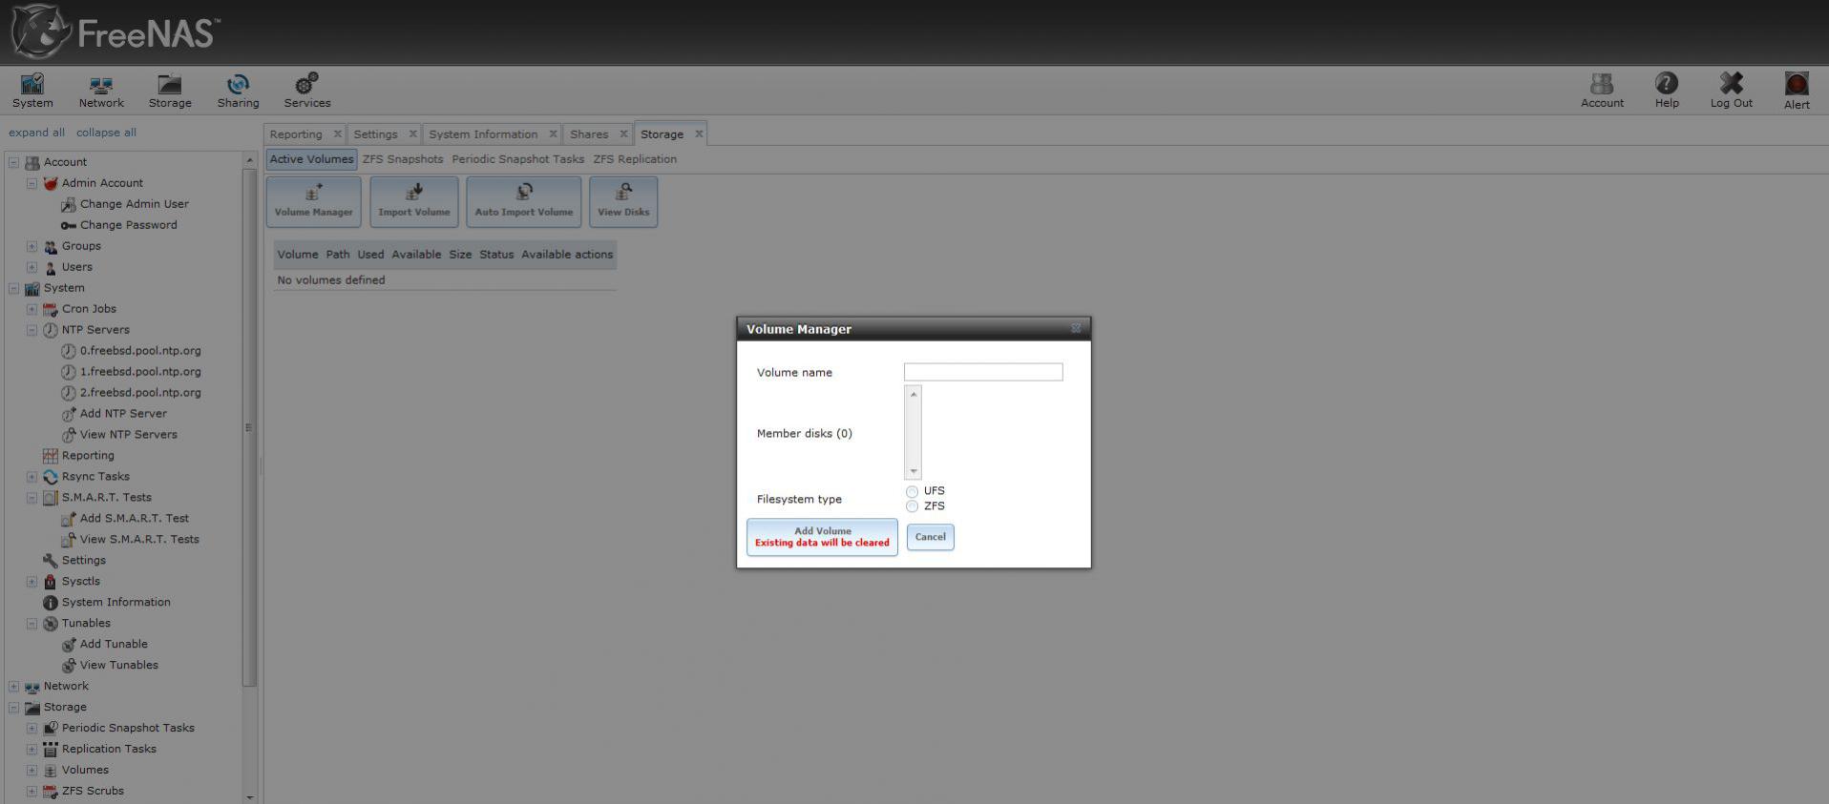Expand the Groups tree node
1829x804 pixels.
[x=32, y=246]
